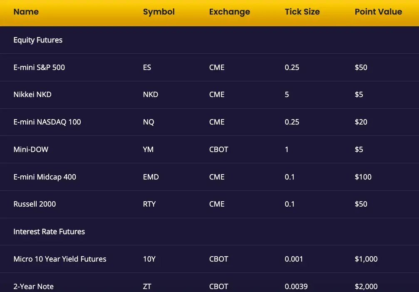Select the Interest Rate Futures section row
This screenshot has width=419, height=292.
tap(210, 232)
